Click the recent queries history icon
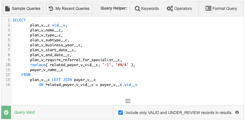This screenshot has height=120, width=245. (51, 9)
